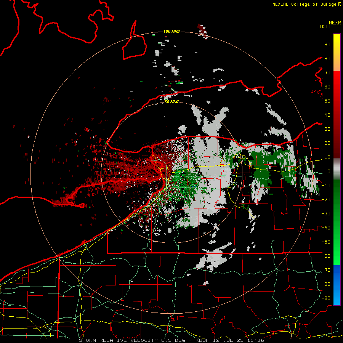Click the 80 value on velocity scale

click(x=327, y=59)
